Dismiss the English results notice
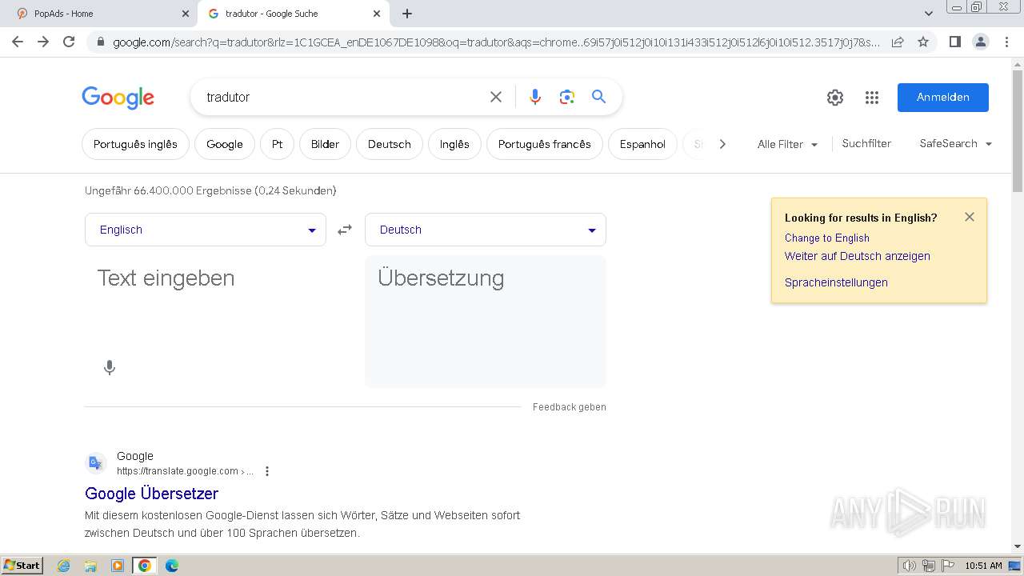The width and height of the screenshot is (1024, 576). 970,217
